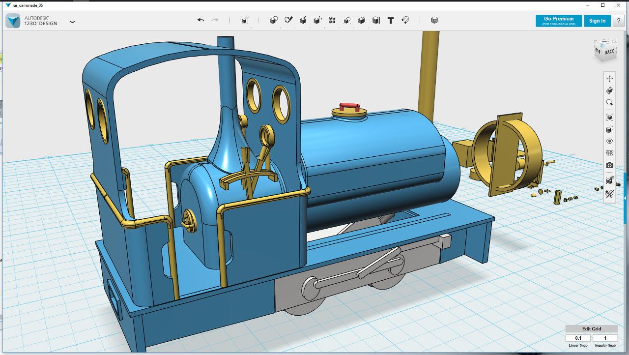Open the materials and outlines display menu
This screenshot has width=629, height=355.
[609, 129]
